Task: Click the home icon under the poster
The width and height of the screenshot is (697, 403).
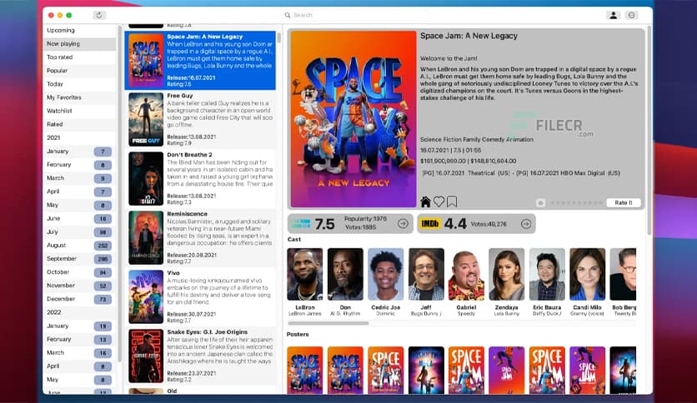Action: 425,202
